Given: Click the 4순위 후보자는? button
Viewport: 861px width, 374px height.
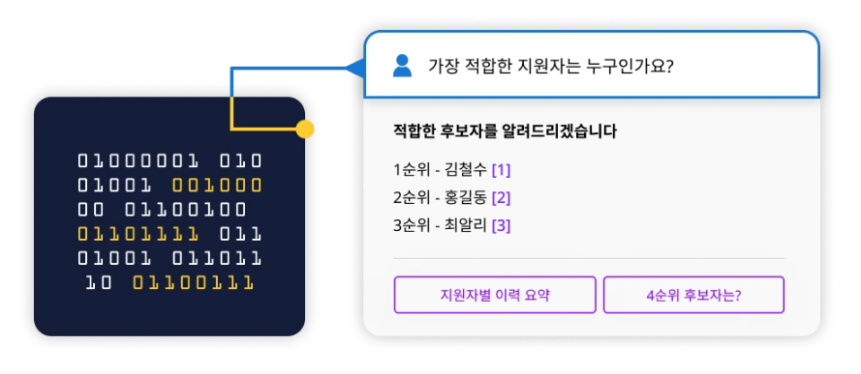Looking at the screenshot, I should [x=693, y=295].
